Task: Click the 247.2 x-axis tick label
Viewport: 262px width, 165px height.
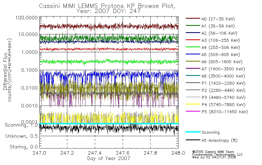Action: point(67,153)
